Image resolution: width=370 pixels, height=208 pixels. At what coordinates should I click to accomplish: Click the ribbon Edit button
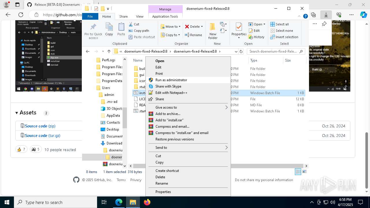pyautogui.click(x=254, y=31)
